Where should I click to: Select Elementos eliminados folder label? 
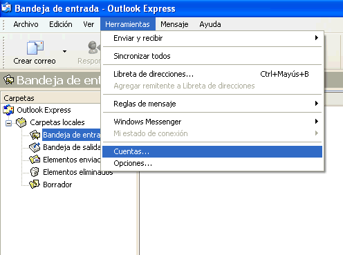[x=78, y=172]
